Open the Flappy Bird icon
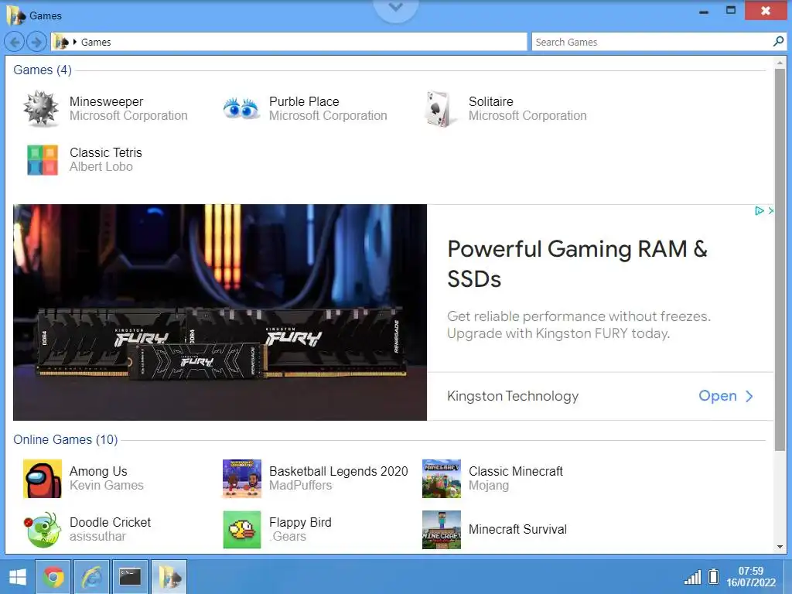Viewport: 792px width, 594px height. 242,529
